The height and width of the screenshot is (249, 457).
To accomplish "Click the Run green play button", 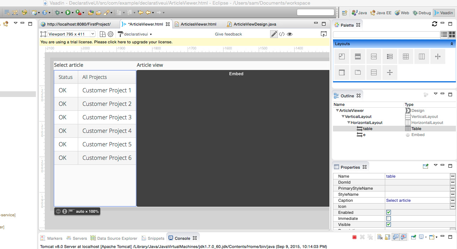I will click(68, 12).
